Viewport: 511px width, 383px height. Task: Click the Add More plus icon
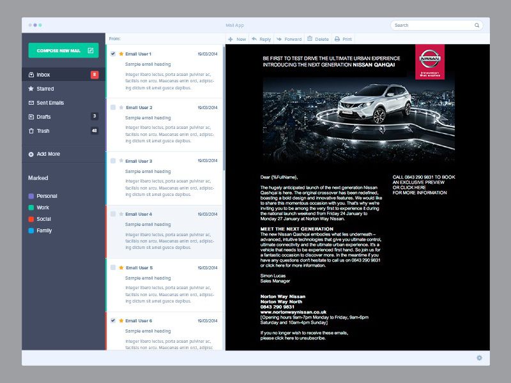[x=31, y=154]
